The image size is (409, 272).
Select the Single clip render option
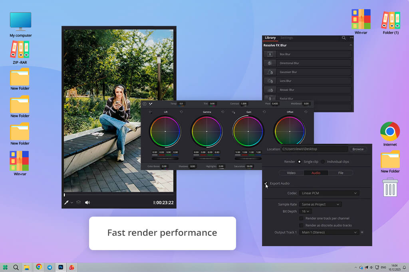[299, 161]
